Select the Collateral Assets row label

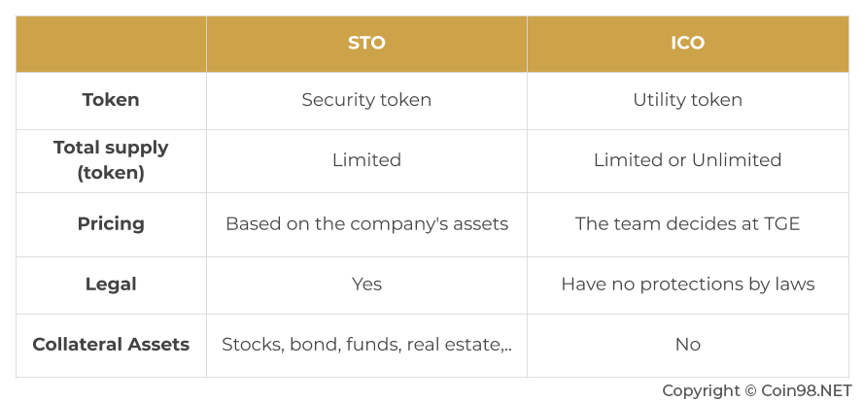(x=111, y=345)
